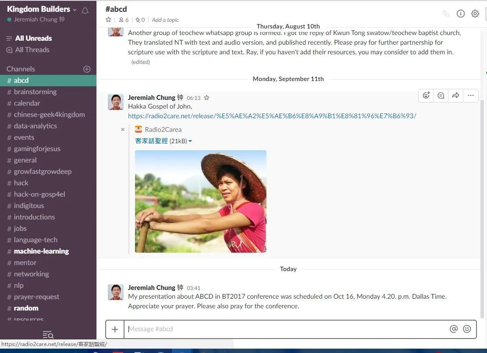487x353 pixels.
Task: Insert a mention with @ icon
Action: (x=454, y=329)
